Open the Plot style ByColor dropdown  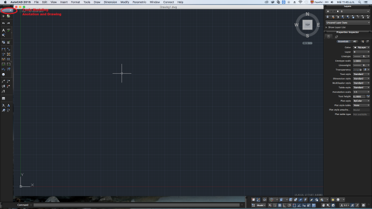click(361, 100)
